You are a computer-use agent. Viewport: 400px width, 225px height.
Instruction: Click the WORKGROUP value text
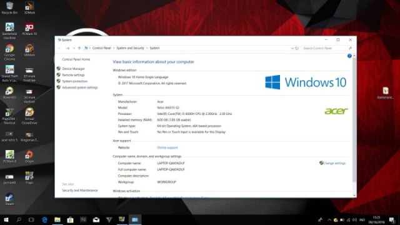click(x=167, y=182)
